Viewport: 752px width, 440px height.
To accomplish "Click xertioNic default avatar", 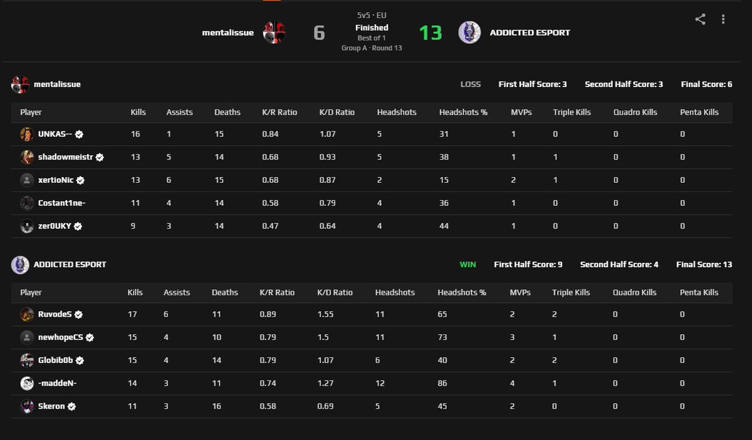I will click(x=27, y=180).
